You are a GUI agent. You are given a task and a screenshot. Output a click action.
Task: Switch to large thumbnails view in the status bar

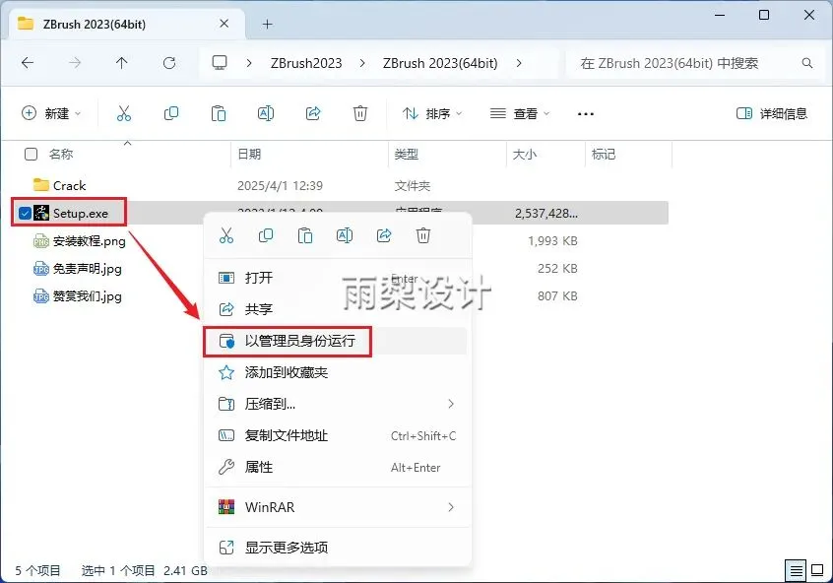pos(817,571)
